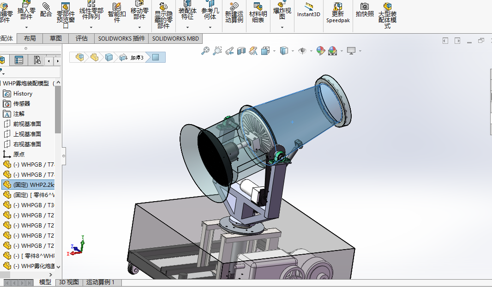Click 更新 Speedpak button
This screenshot has width=492, height=287.
click(338, 12)
